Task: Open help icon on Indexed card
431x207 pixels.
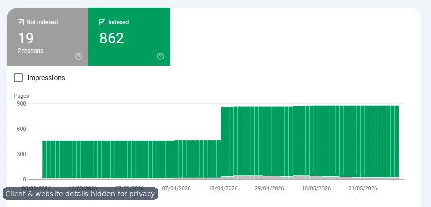Action: [160, 56]
